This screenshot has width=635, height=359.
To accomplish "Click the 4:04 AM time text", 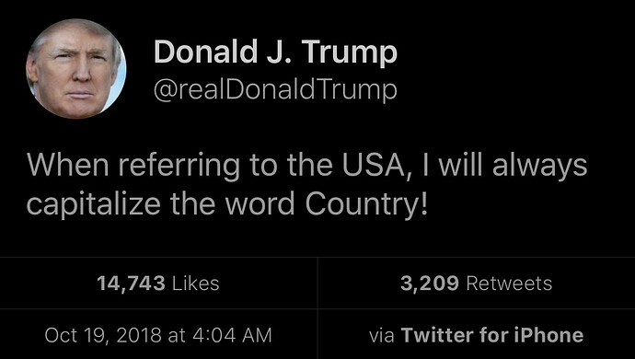I will coord(232,335).
